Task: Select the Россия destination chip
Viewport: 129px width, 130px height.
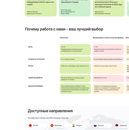Action: (102, 126)
